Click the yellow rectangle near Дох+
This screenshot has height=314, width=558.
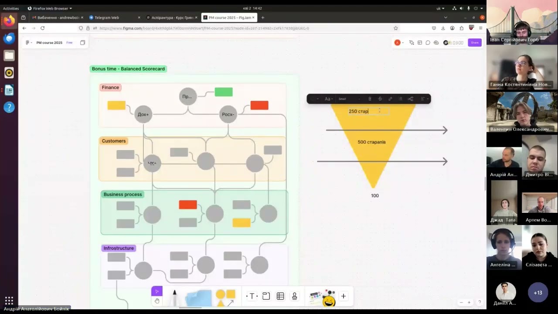(116, 105)
